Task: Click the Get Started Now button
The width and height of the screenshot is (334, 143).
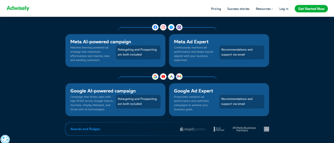Action: 311,9
